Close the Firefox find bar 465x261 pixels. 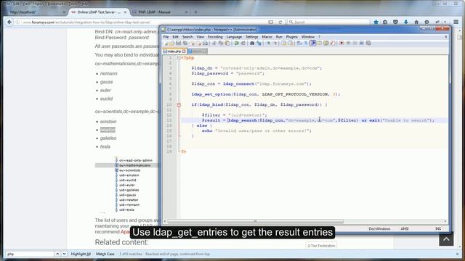click(x=457, y=254)
